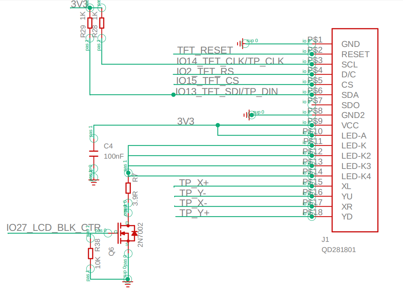Select the SDO pin name in J1
This screenshot has height=288, width=403.
pyautogui.click(x=350, y=105)
